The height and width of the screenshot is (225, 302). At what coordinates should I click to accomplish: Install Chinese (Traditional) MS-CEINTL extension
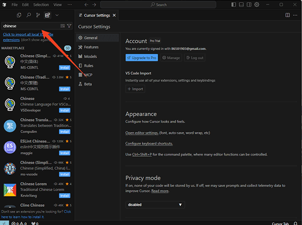pyautogui.click(x=65, y=89)
